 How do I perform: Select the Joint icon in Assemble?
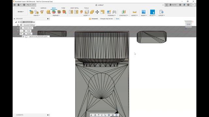pos(114,12)
